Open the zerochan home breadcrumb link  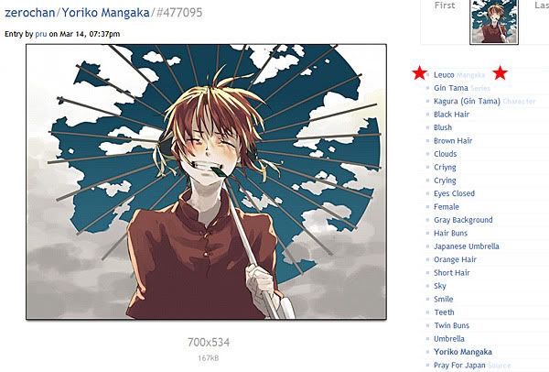30,13
